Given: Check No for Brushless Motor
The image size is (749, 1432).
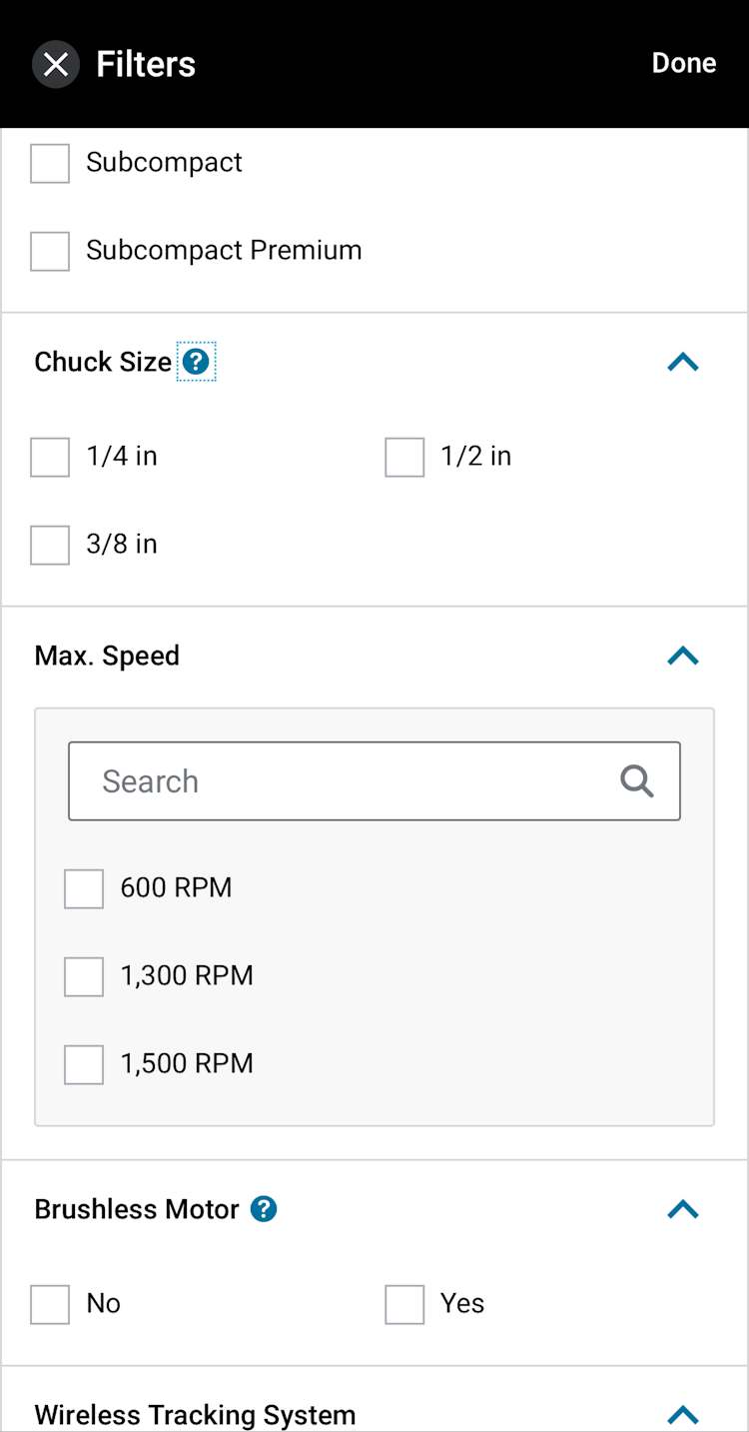Looking at the screenshot, I should pos(50,1304).
